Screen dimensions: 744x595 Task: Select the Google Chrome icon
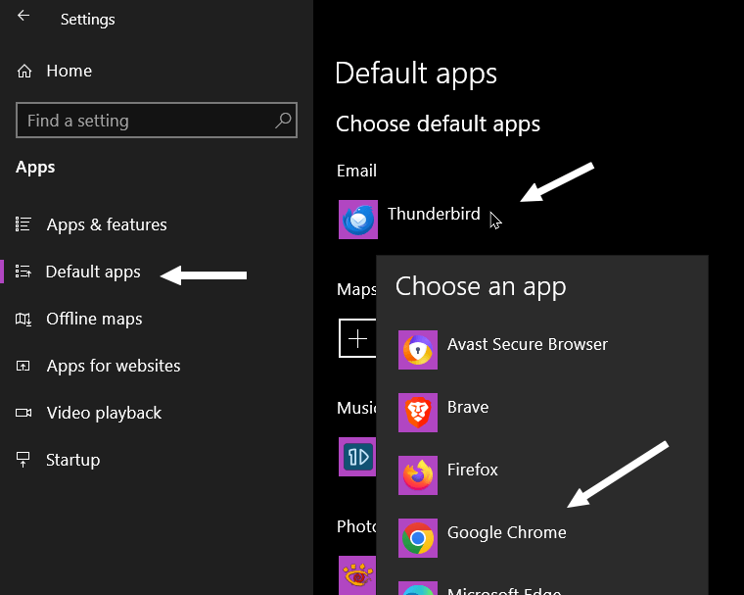pyautogui.click(x=418, y=538)
